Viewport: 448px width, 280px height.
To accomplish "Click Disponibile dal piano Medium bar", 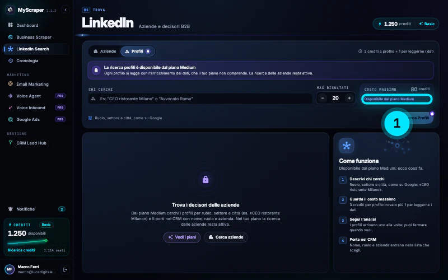I will pos(397,99).
